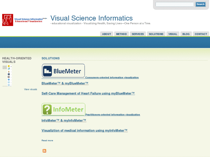The height and width of the screenshot is (157, 210).
Task: Open the VISUAL tab
Action: point(173,34)
